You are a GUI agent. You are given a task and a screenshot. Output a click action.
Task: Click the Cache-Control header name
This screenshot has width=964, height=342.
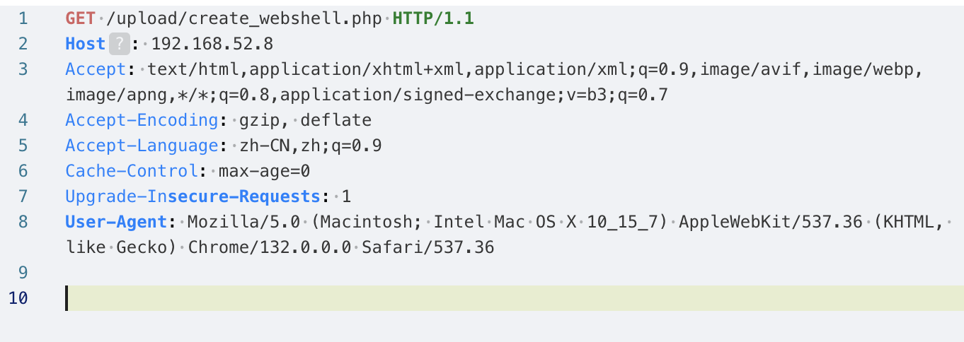[x=131, y=171]
